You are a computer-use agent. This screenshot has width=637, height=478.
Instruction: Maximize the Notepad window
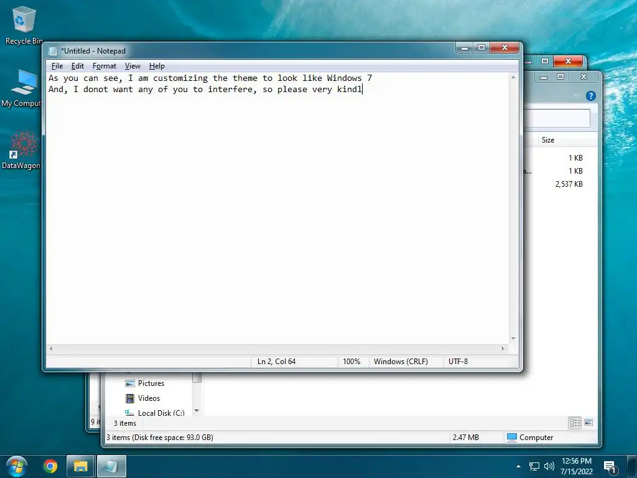(x=481, y=47)
